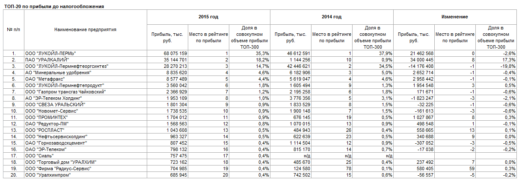Click the 35,3% share cell
This screenshot has width=519, height=180.
point(262,53)
